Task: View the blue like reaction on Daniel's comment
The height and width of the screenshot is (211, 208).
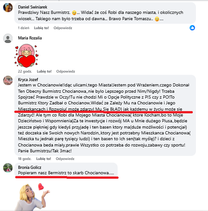Action: (192, 28)
